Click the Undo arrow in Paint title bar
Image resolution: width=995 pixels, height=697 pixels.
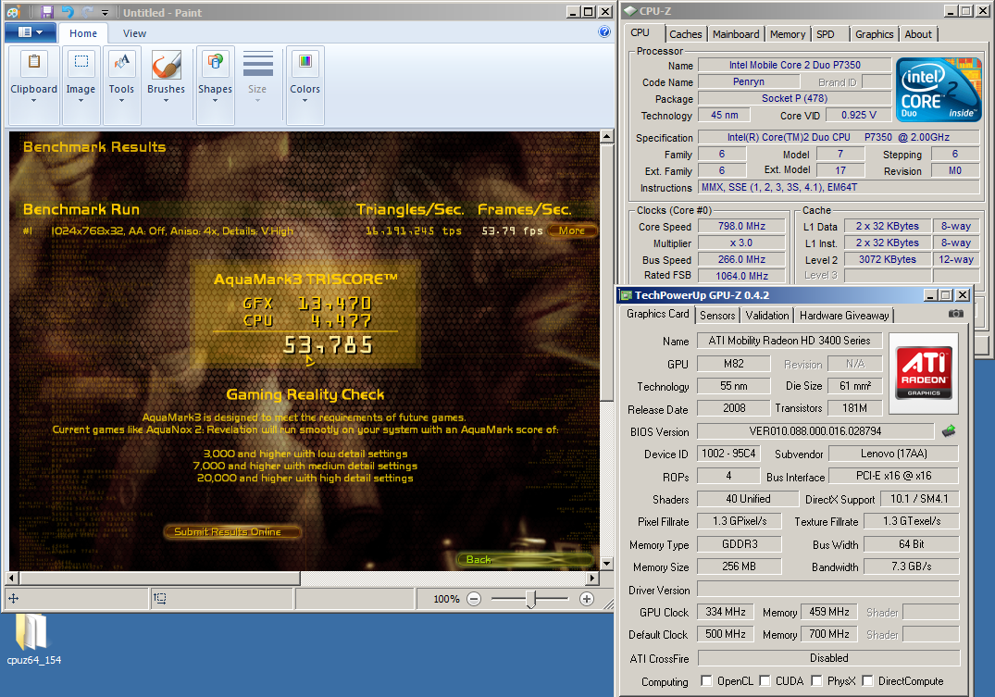click(x=68, y=12)
